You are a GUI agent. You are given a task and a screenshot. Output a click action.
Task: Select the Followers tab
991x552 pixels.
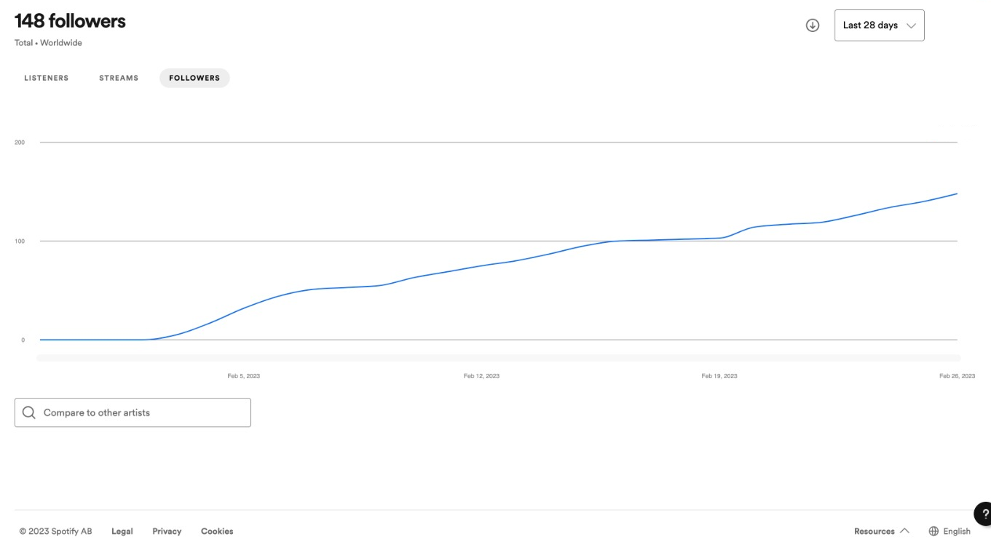[194, 78]
